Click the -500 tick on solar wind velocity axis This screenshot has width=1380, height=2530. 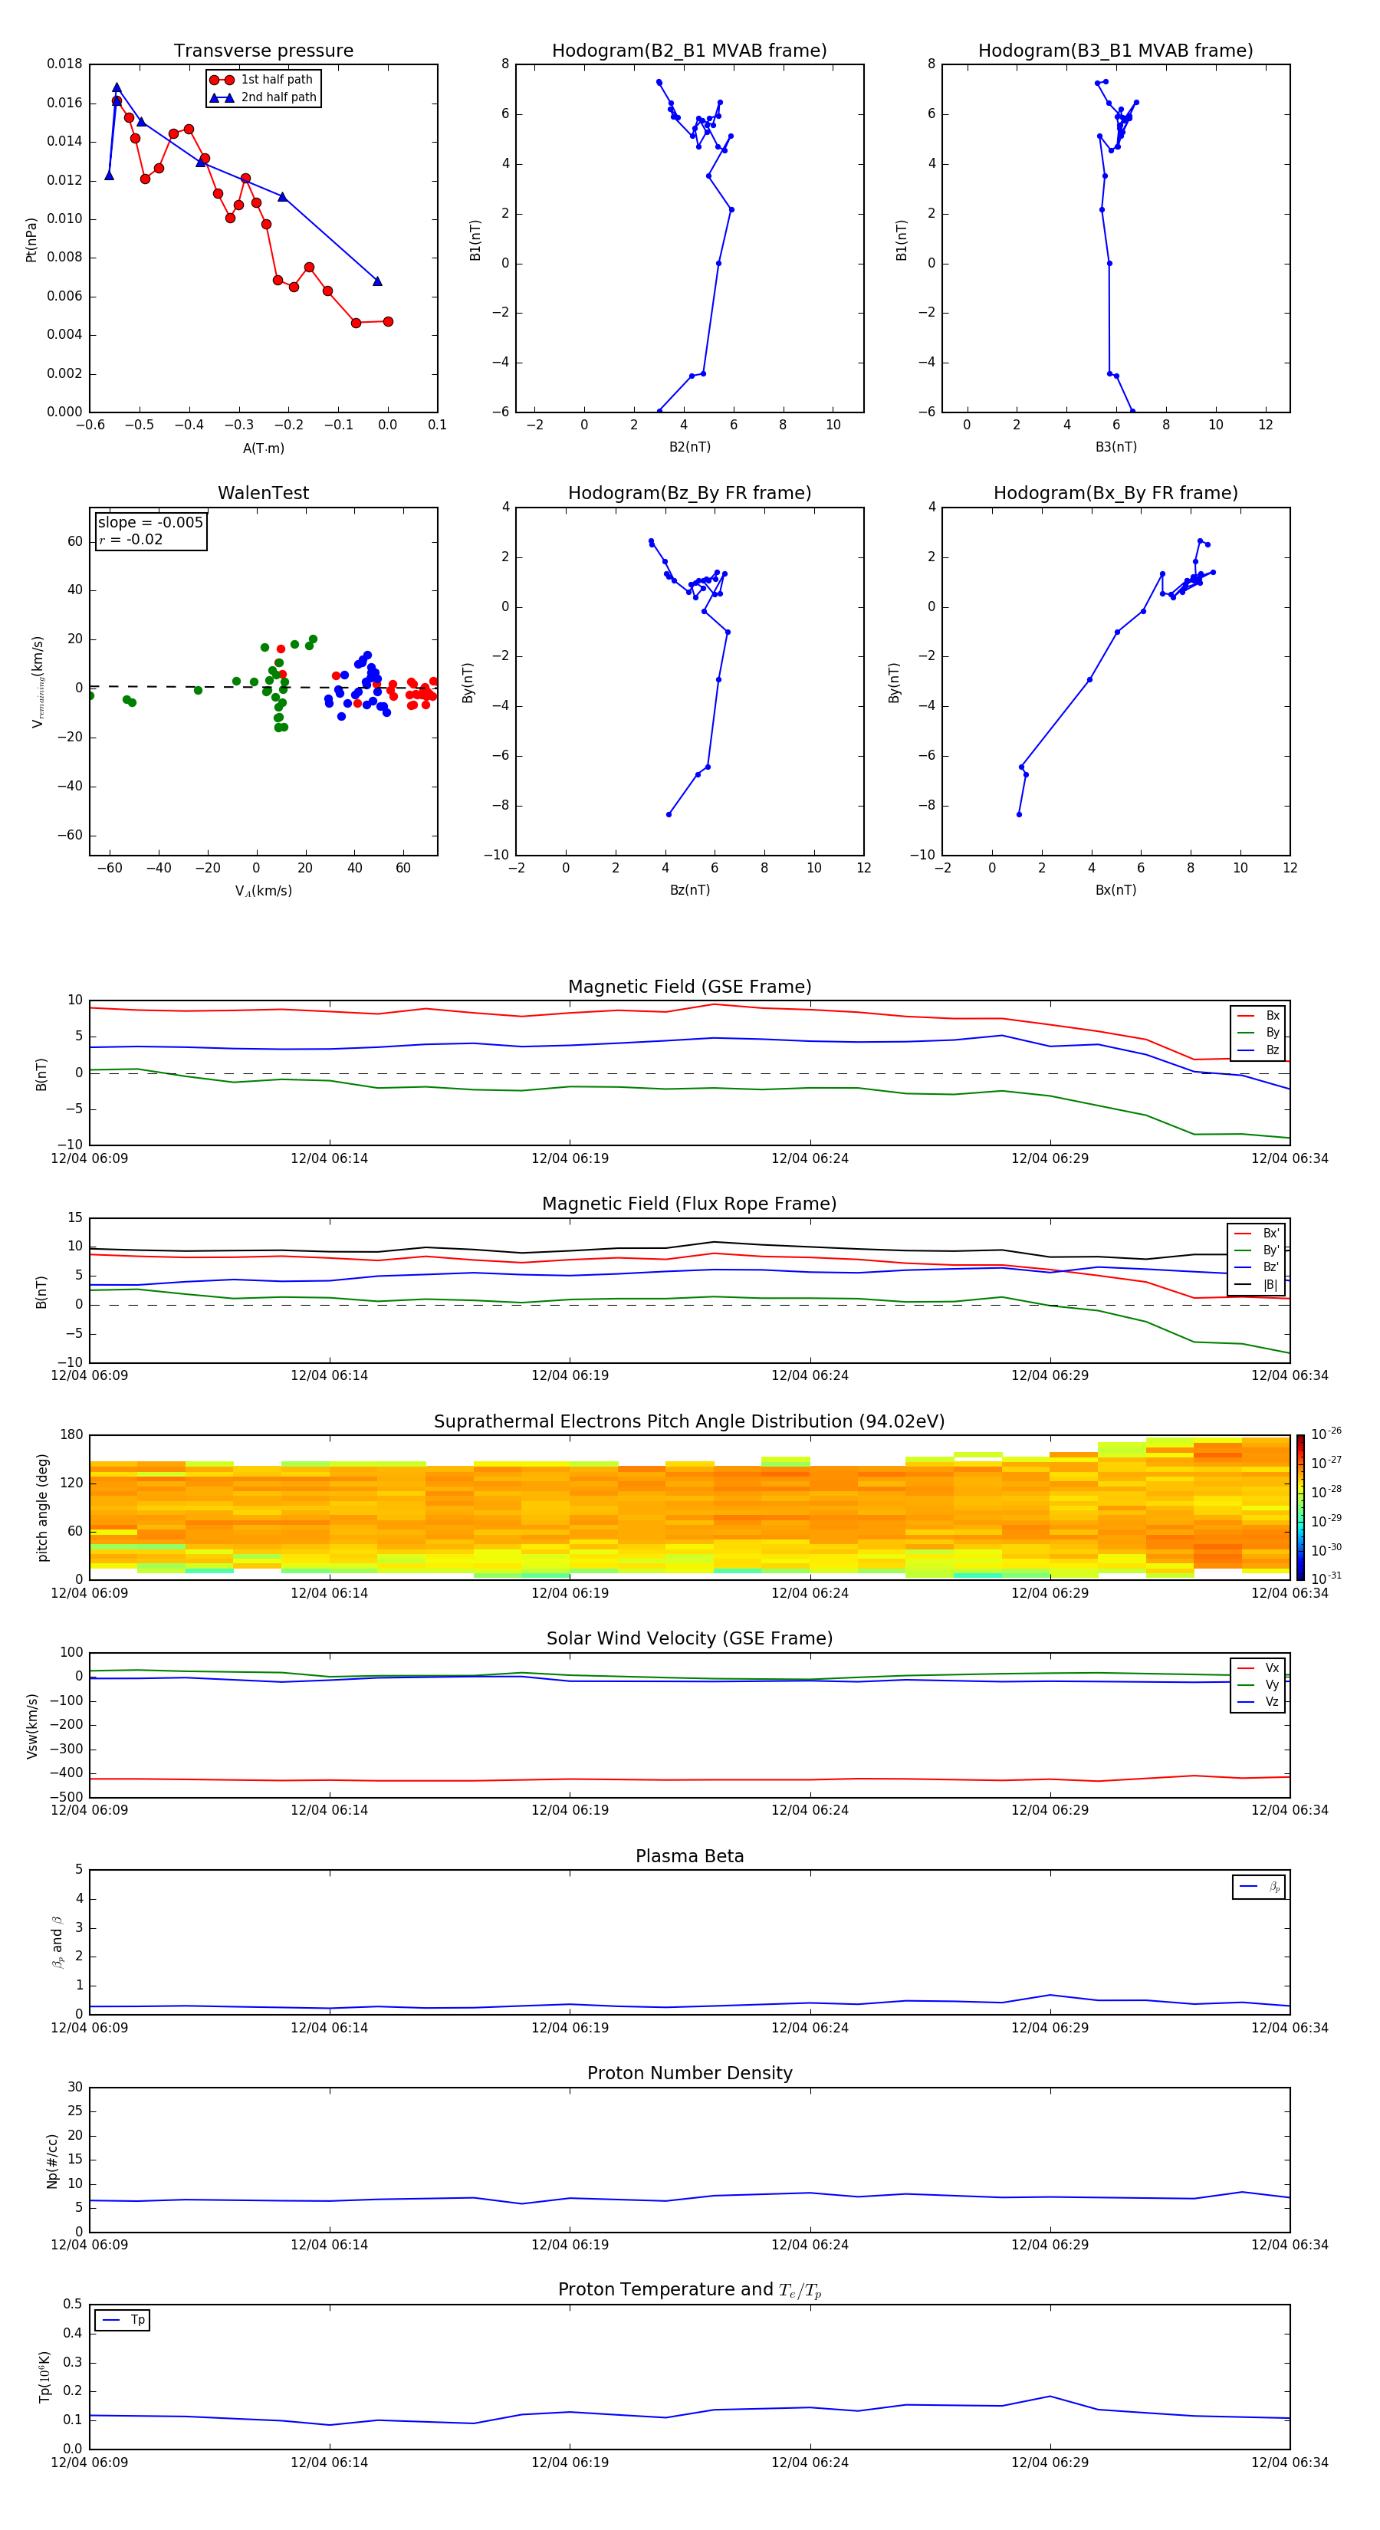[65, 1797]
